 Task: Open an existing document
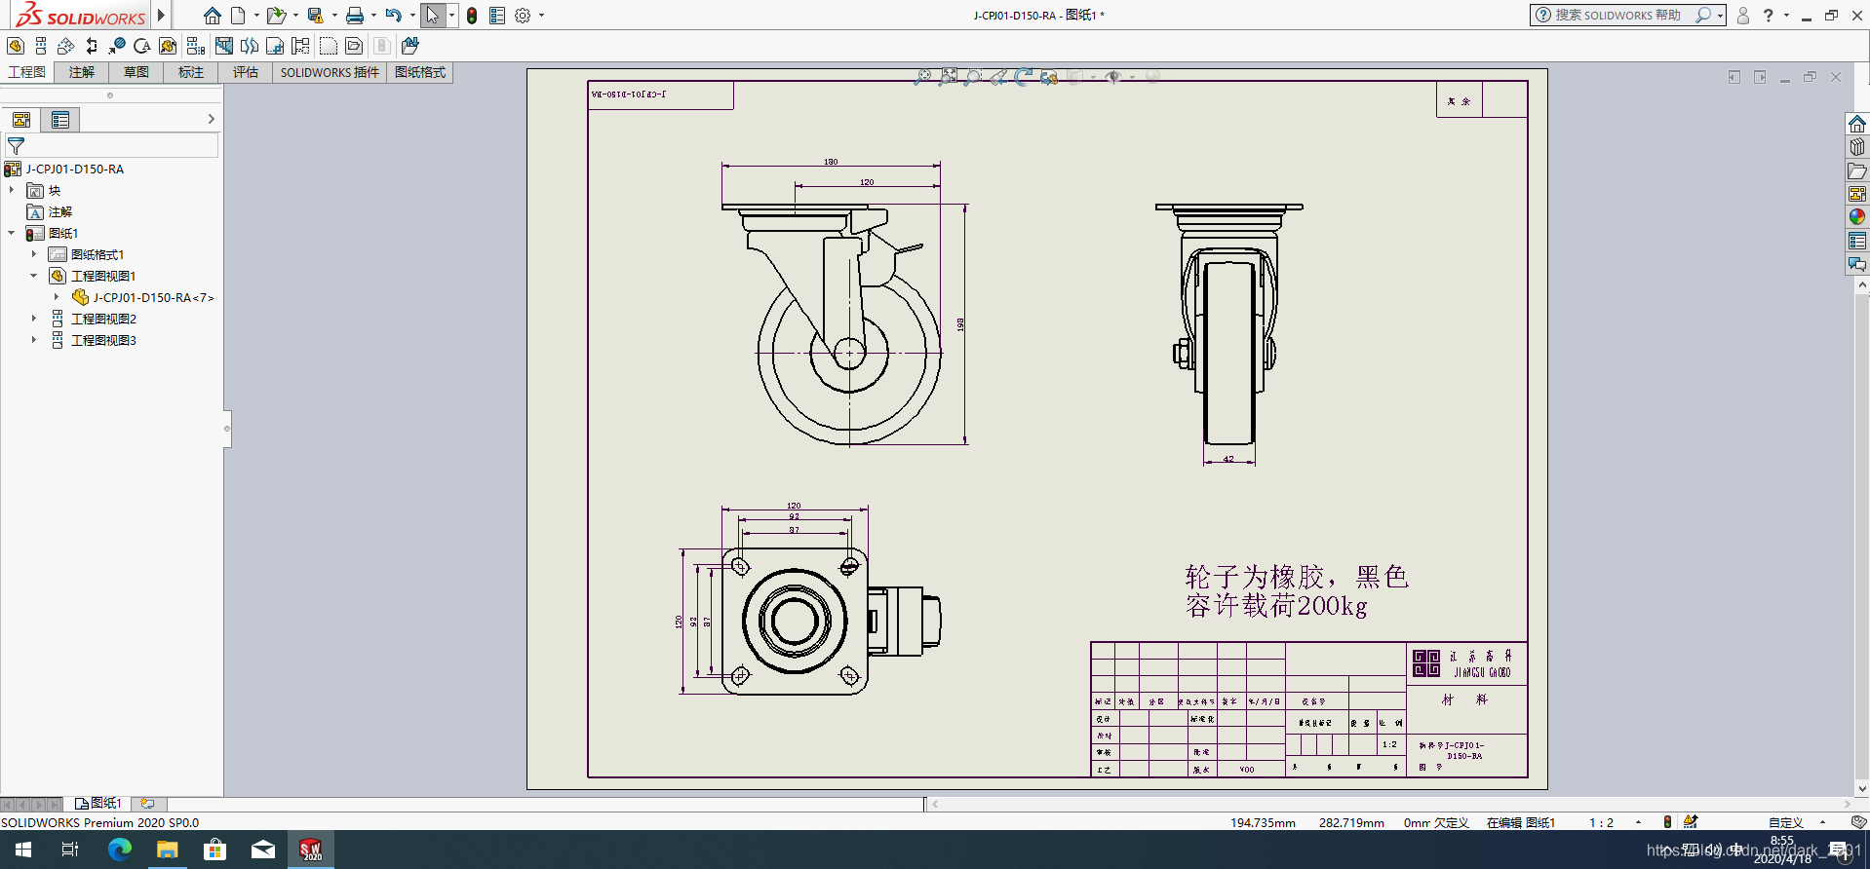276,16
